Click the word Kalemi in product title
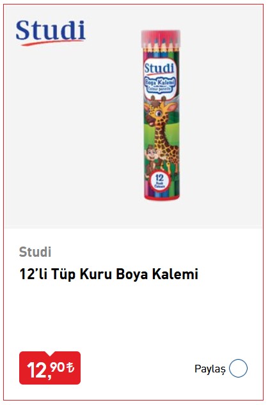 click(175, 274)
